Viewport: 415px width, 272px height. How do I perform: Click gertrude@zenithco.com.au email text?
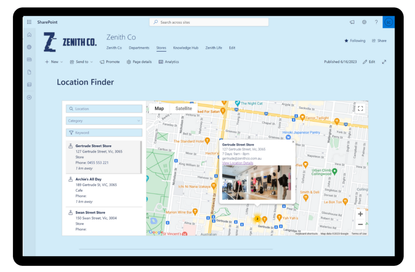coord(242,158)
